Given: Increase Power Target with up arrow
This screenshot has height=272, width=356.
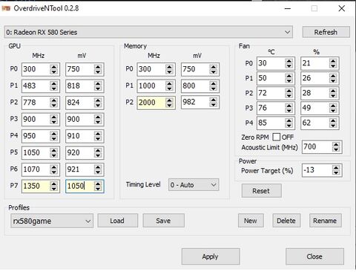Looking at the screenshot, I should click(336, 167).
